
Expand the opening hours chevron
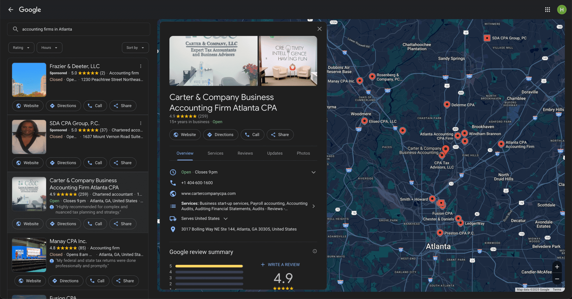[314, 172]
